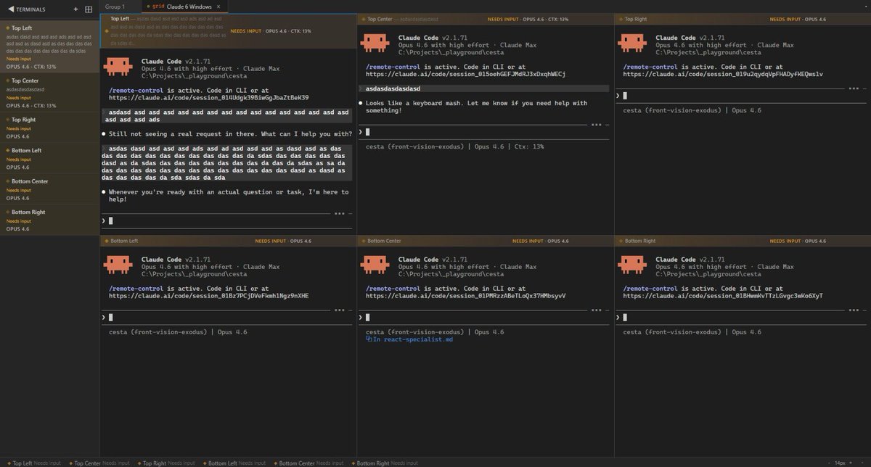
Task: Select Top Center in the terminals sidebar
Action: pyautogui.click(x=49, y=91)
